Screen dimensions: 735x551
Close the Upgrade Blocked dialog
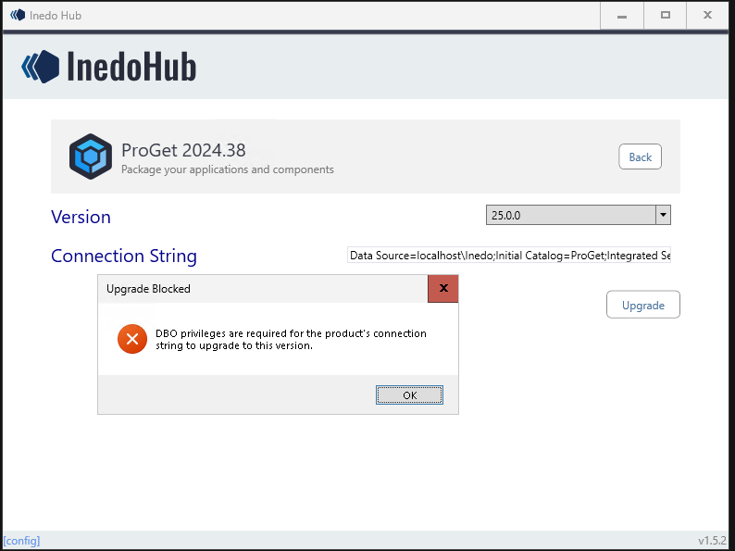click(x=443, y=288)
